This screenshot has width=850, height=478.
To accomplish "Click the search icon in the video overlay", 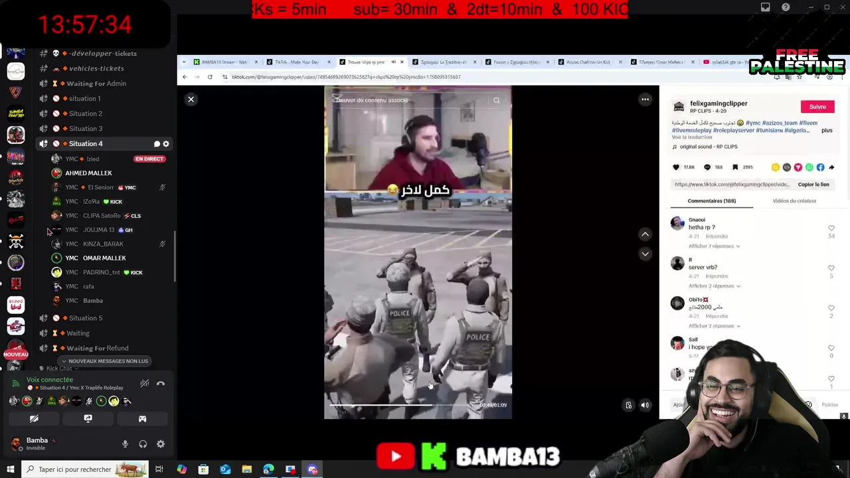I will click(496, 100).
